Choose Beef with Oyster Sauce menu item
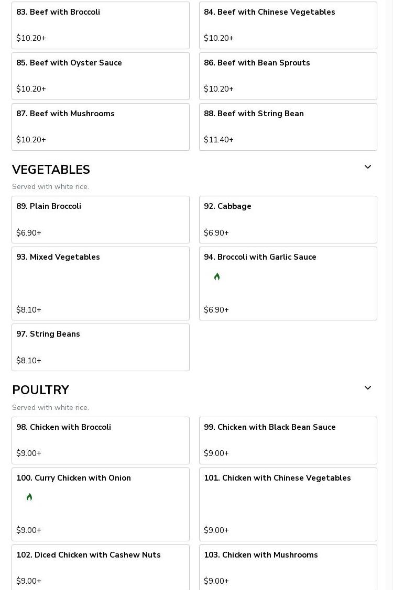Image resolution: width=393 pixels, height=590 pixels. point(100,76)
